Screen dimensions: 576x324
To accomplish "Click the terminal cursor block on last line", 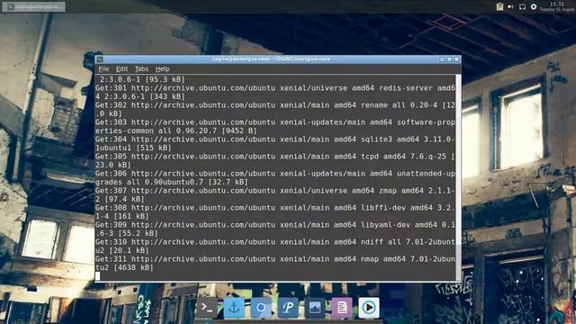I will pos(97,276).
